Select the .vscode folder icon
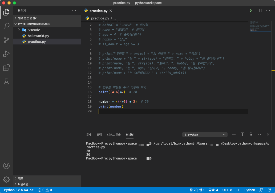275x193 pixels. coord(24,30)
